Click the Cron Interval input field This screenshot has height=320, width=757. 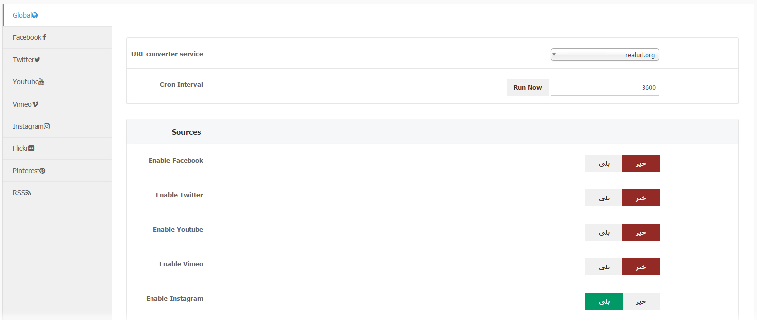tap(605, 87)
